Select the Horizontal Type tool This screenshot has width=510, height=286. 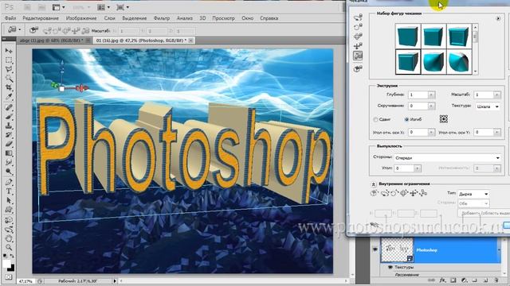coord(9,191)
